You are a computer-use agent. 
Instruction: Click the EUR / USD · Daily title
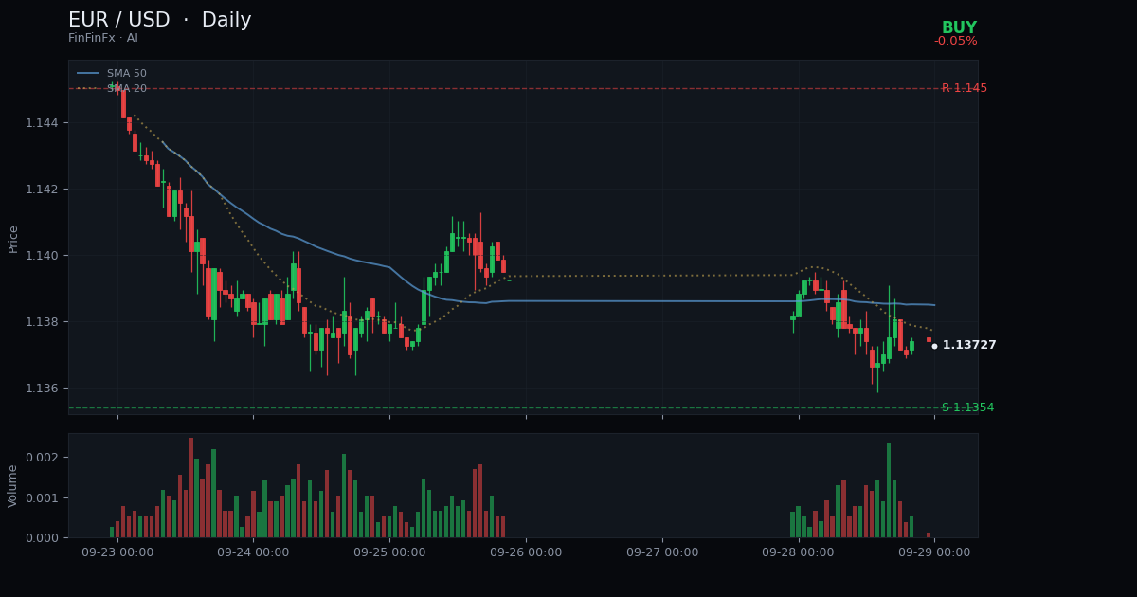point(160,20)
